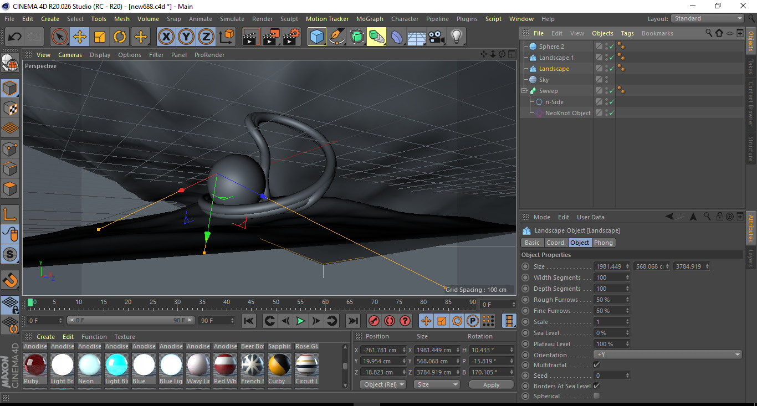Open Edit Render Settings icon

tap(291, 37)
